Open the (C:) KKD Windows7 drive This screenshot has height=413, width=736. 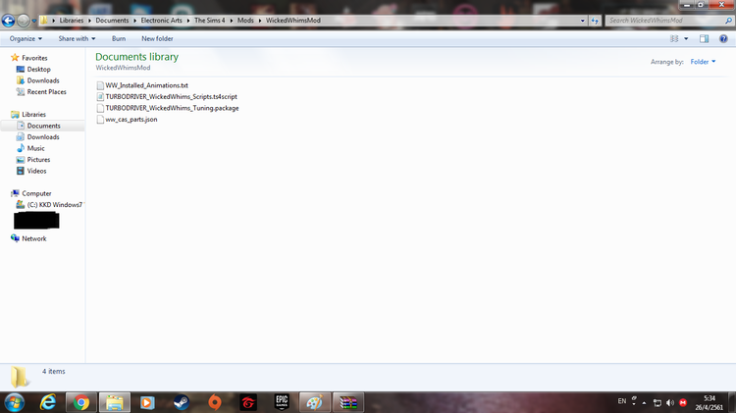[x=50, y=205]
